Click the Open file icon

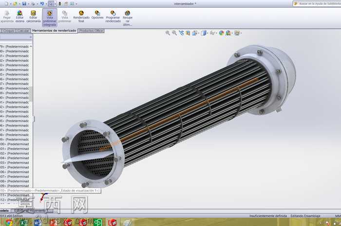point(15,4)
